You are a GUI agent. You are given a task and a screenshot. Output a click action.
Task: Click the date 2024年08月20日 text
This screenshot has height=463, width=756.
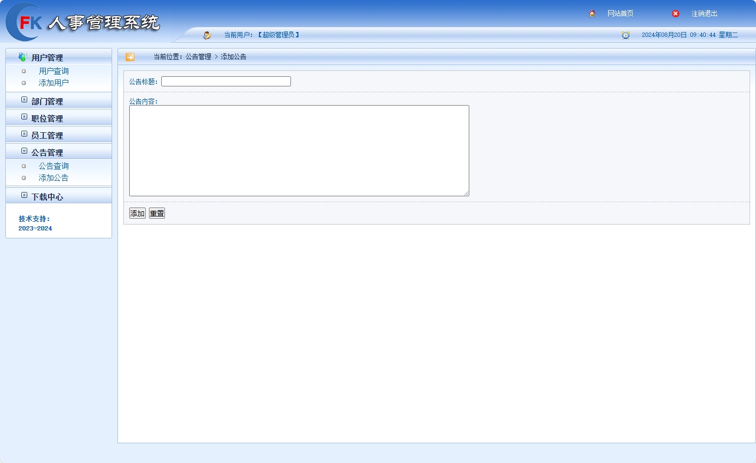(664, 35)
